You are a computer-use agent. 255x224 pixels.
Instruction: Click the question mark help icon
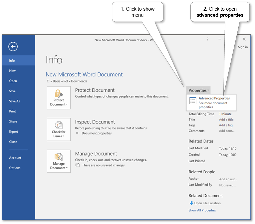(x=207, y=39)
